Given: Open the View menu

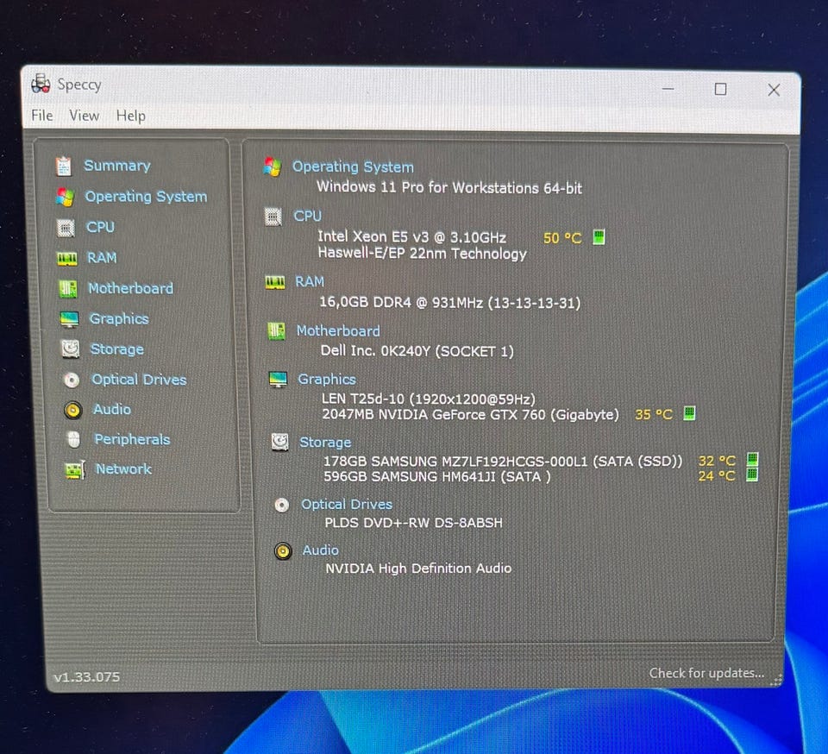Looking at the screenshot, I should pos(84,116).
